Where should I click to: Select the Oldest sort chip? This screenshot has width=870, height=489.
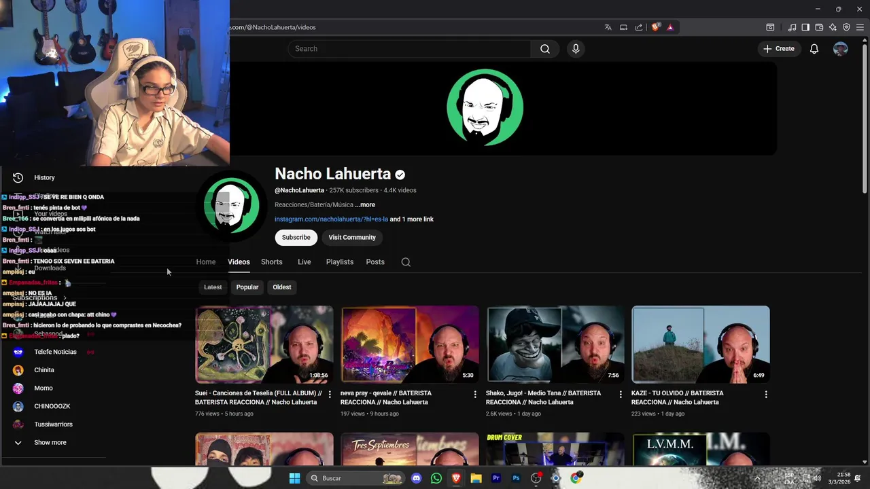[x=282, y=287]
